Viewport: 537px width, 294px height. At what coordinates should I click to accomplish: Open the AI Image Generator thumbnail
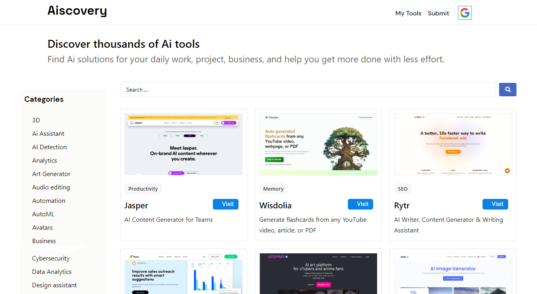pyautogui.click(x=453, y=273)
